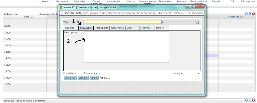
Task: Click the 14:00 time row label
Action: [x=7, y=58]
